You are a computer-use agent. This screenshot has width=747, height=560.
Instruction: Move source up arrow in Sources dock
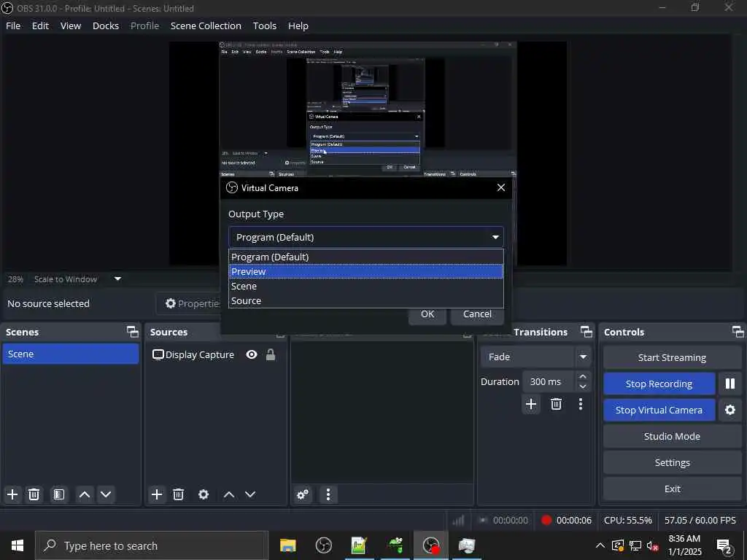coord(228,494)
